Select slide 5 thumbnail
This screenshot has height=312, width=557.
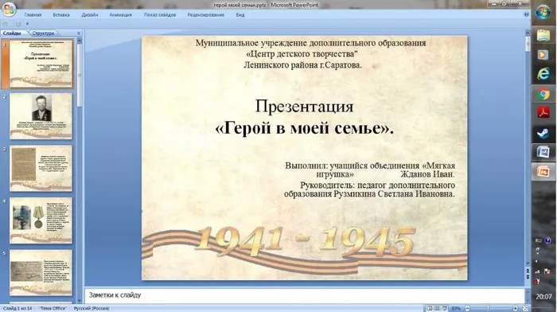41,272
